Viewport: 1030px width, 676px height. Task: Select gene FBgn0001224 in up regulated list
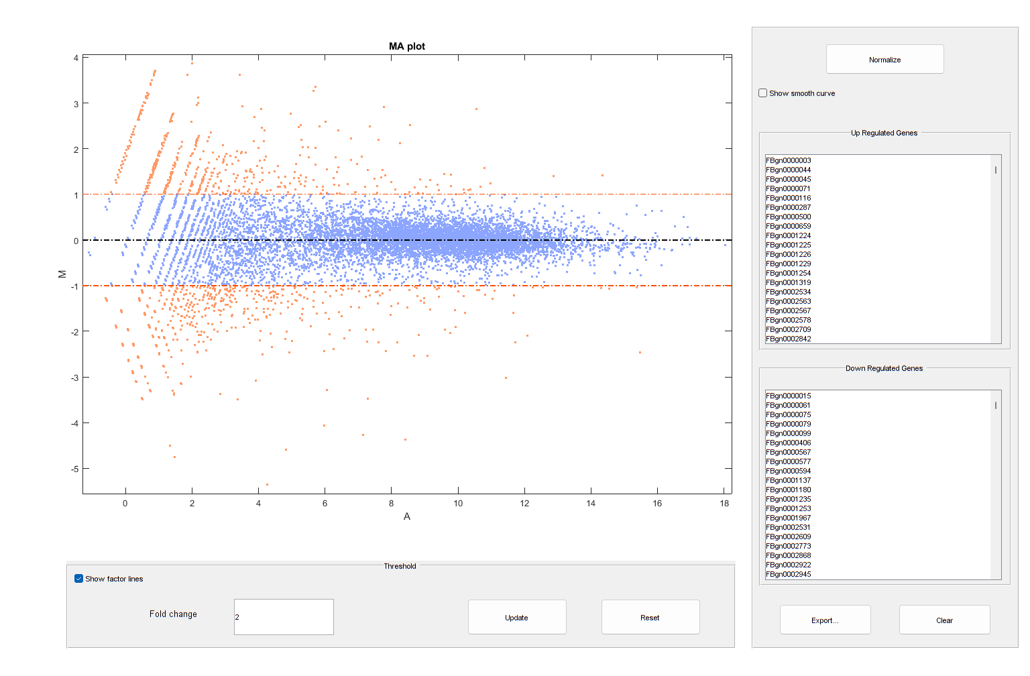789,235
